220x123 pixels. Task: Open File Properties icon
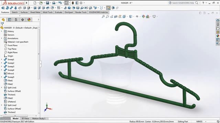pos(77,3)
